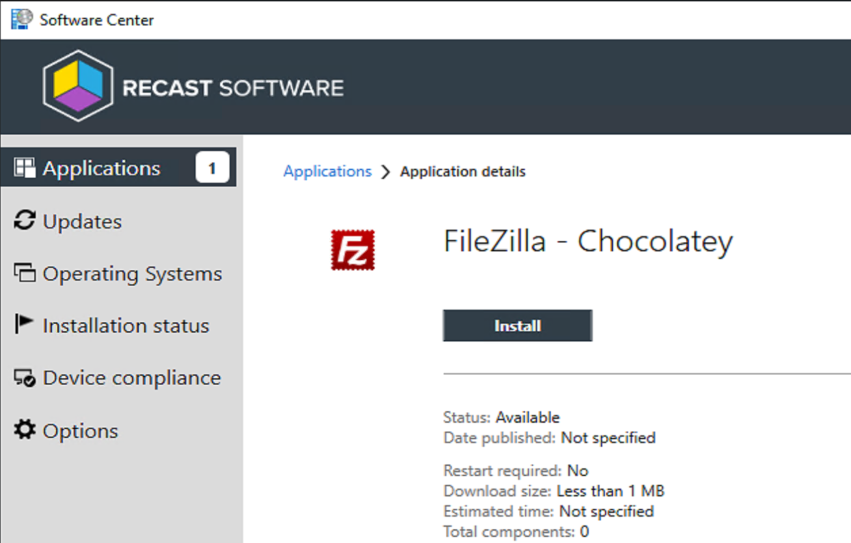Image resolution: width=851 pixels, height=543 pixels.
Task: Click the Recast Software cube logo
Action: (77, 87)
